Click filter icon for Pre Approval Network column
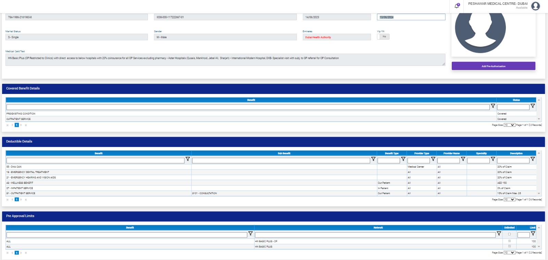Viewport: 548px width, 260px height. (499, 234)
